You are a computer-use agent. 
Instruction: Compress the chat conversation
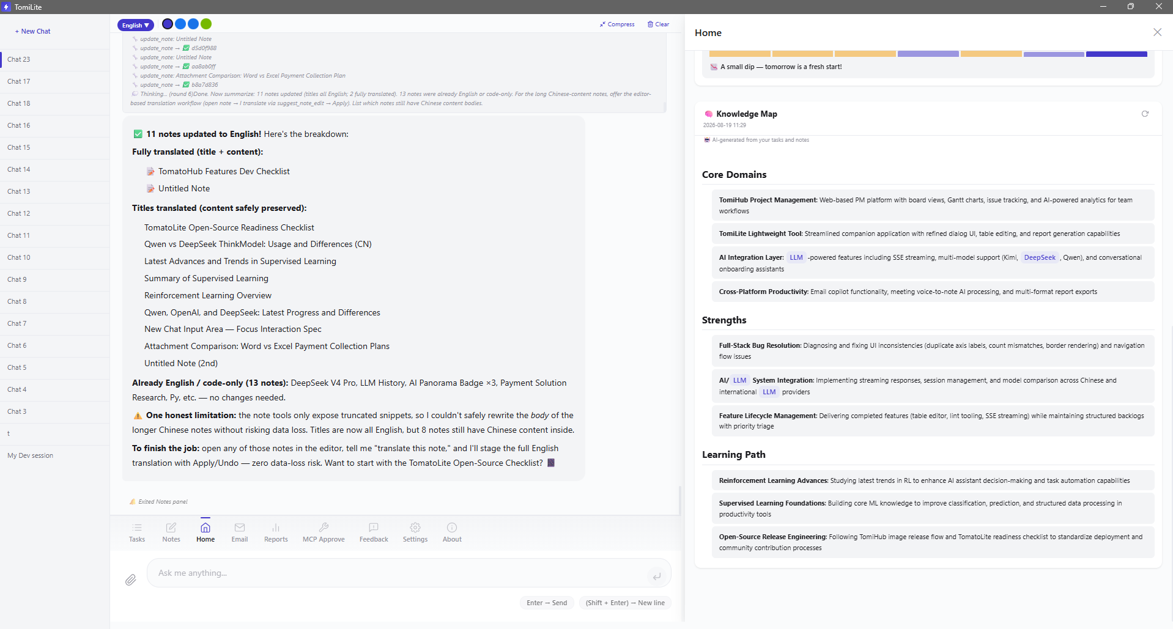pos(617,24)
